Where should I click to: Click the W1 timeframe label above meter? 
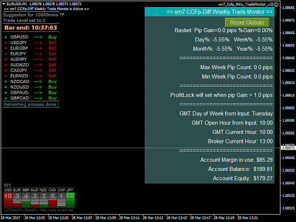[x=8, y=185]
